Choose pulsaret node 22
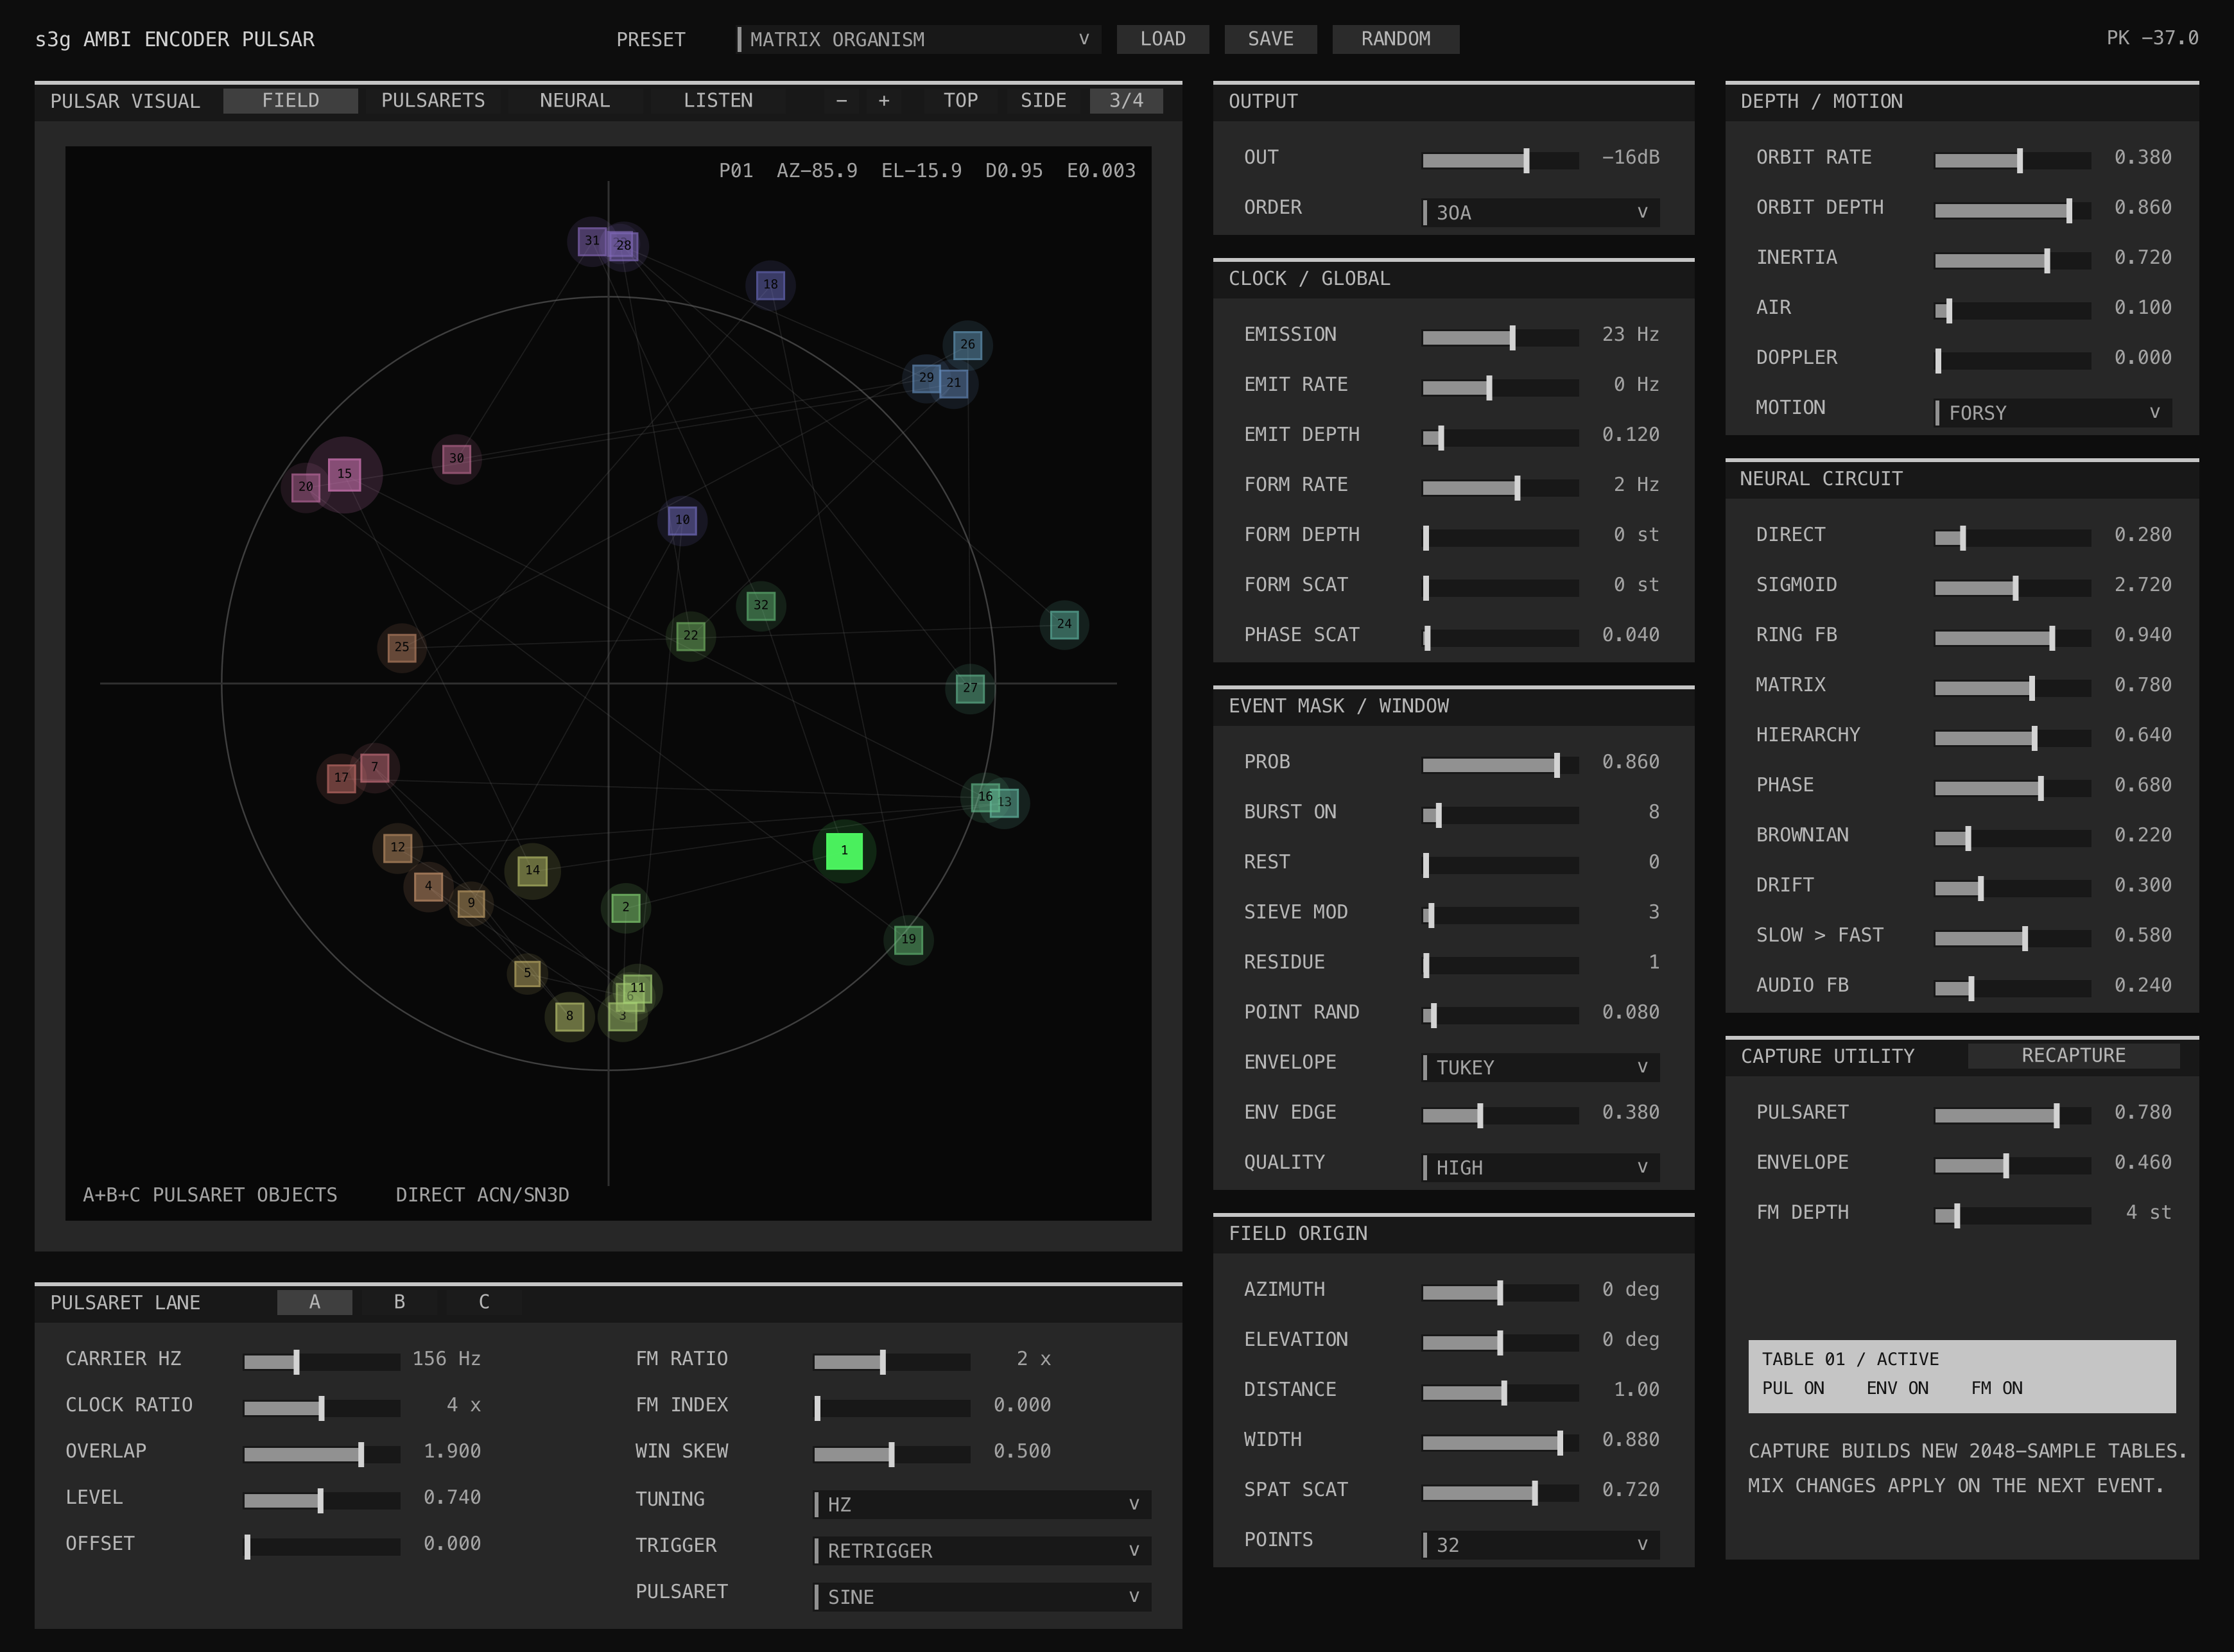 tap(690, 636)
